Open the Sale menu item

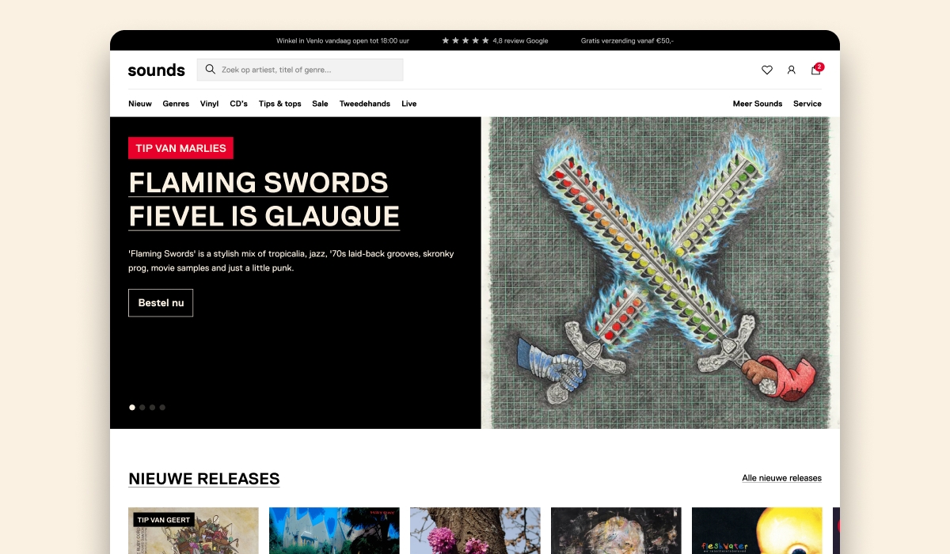320,104
